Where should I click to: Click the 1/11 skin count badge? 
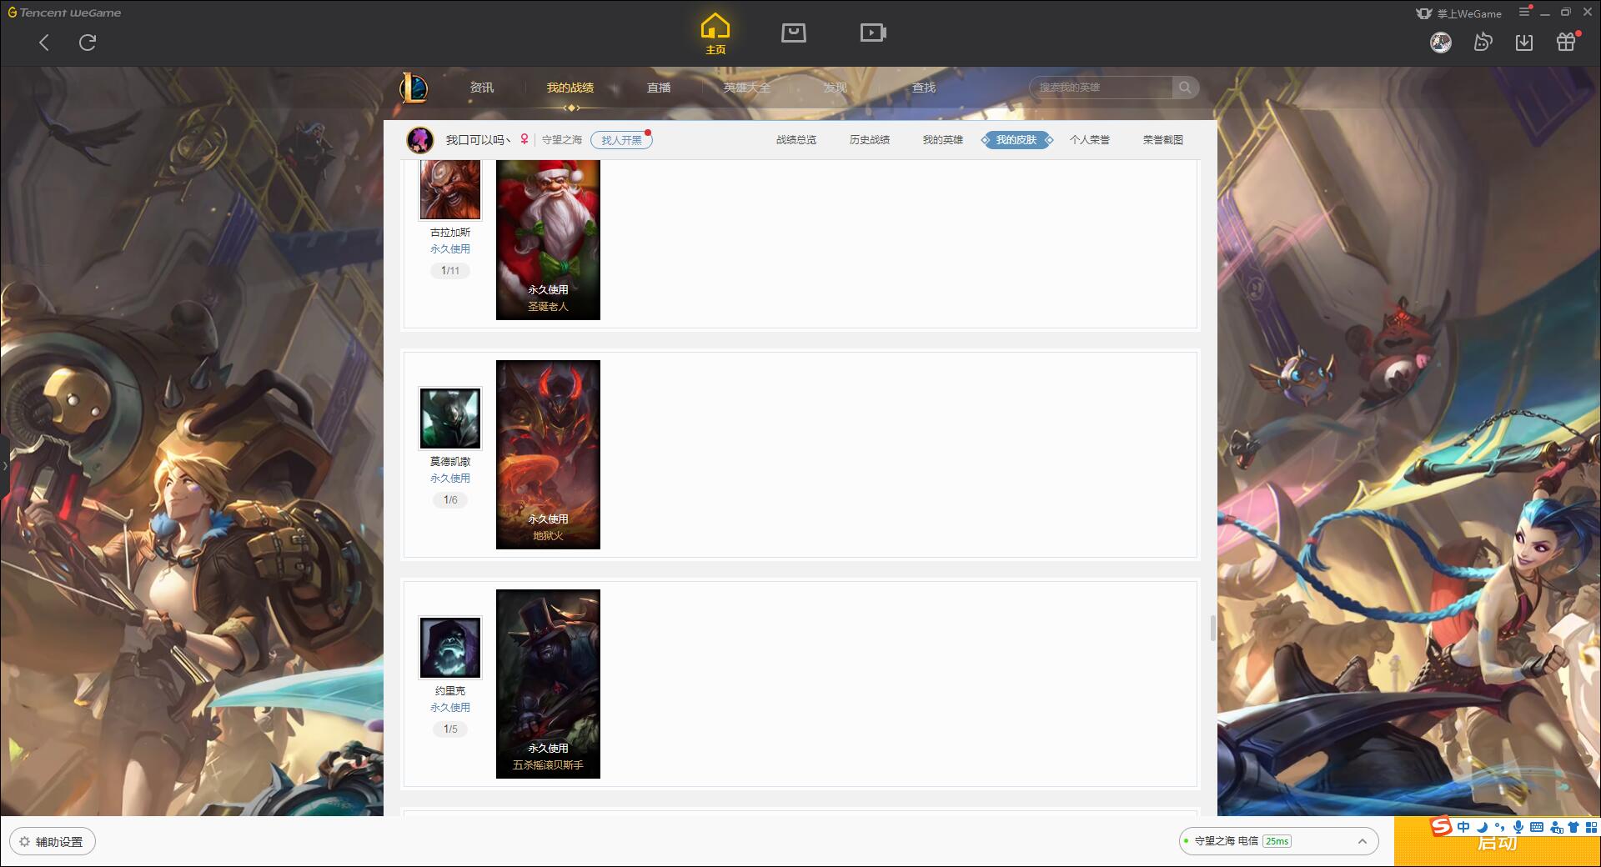450,271
